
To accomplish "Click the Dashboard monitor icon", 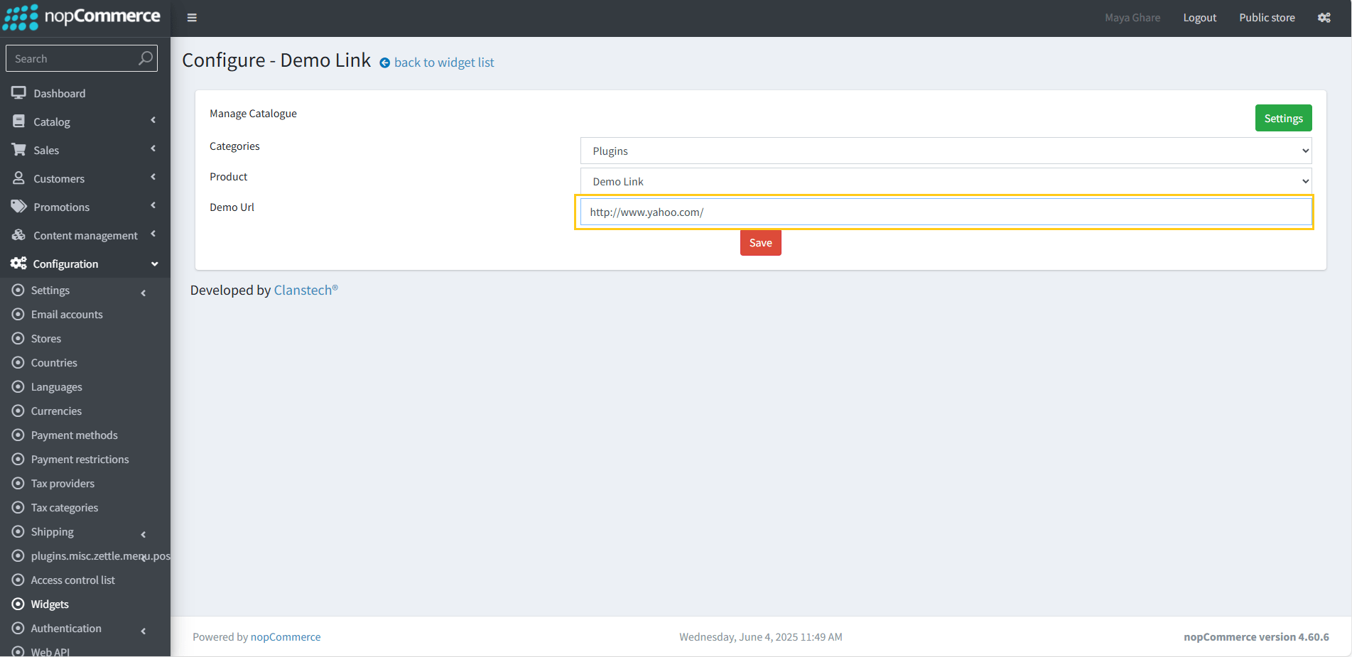I will click(18, 93).
